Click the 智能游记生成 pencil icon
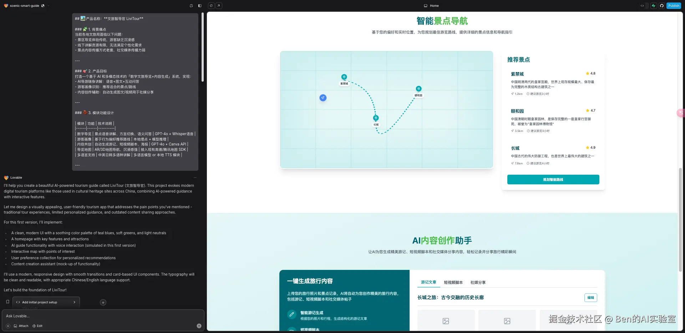The image size is (685, 333). 292,314
